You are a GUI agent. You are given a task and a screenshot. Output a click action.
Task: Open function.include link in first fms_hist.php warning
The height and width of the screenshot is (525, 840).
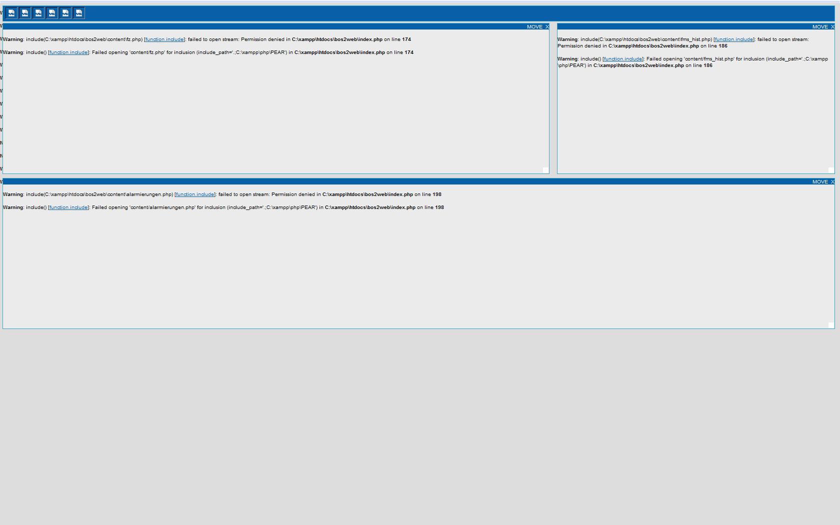coord(733,39)
